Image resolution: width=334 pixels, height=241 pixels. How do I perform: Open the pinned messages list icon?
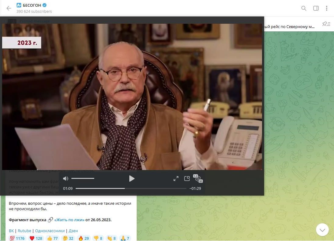click(326, 24)
